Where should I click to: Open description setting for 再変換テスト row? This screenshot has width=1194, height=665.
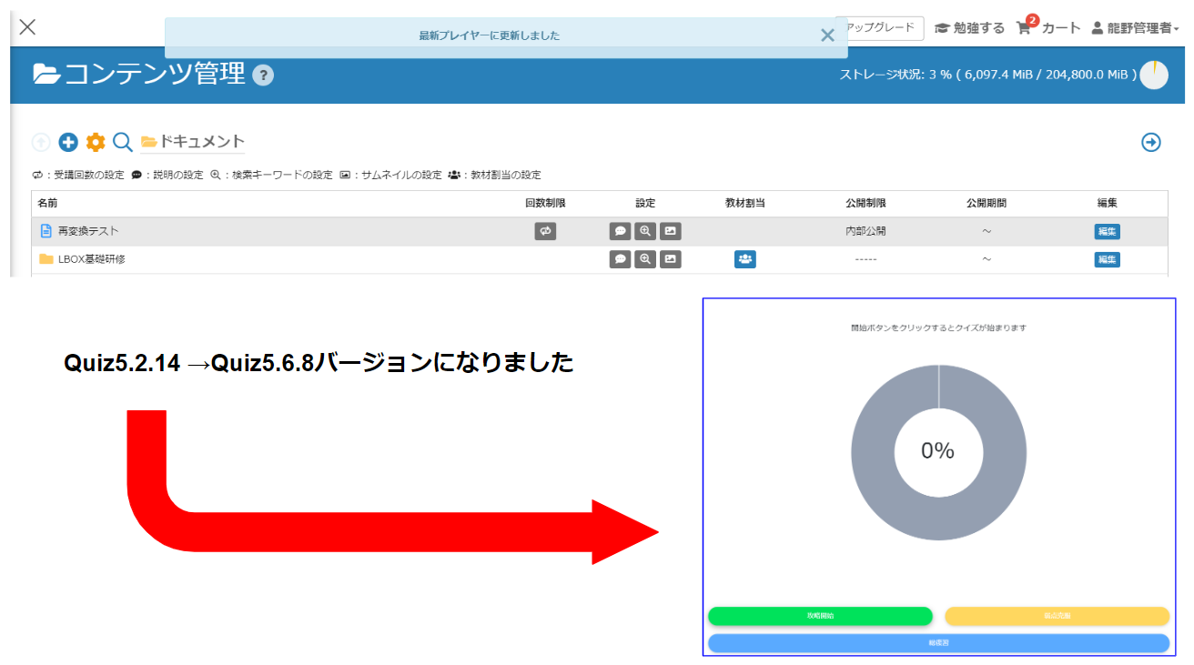pyautogui.click(x=620, y=231)
